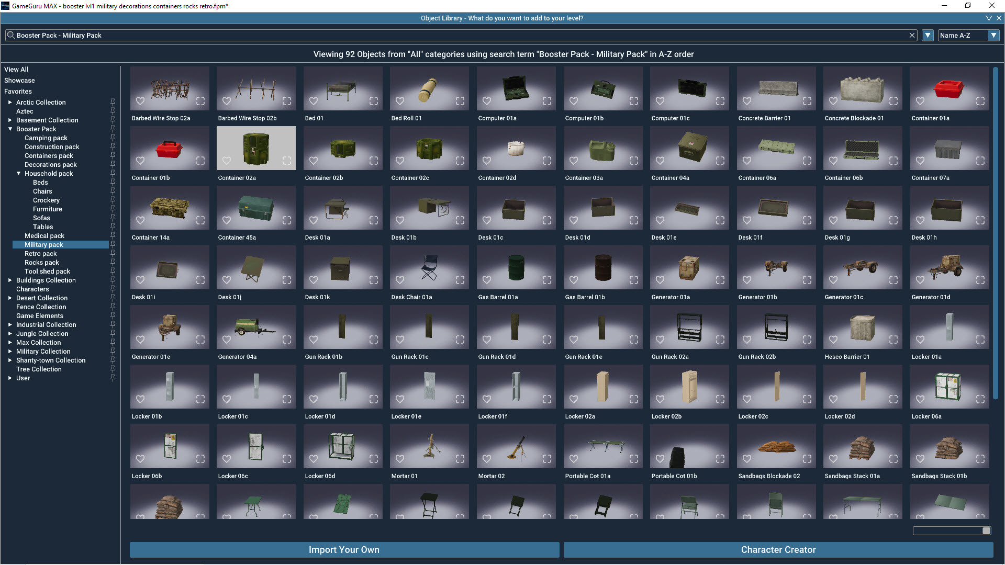The image size is (1005, 565).
Task: Collapse the Booster Pack category tree
Action: click(x=10, y=129)
